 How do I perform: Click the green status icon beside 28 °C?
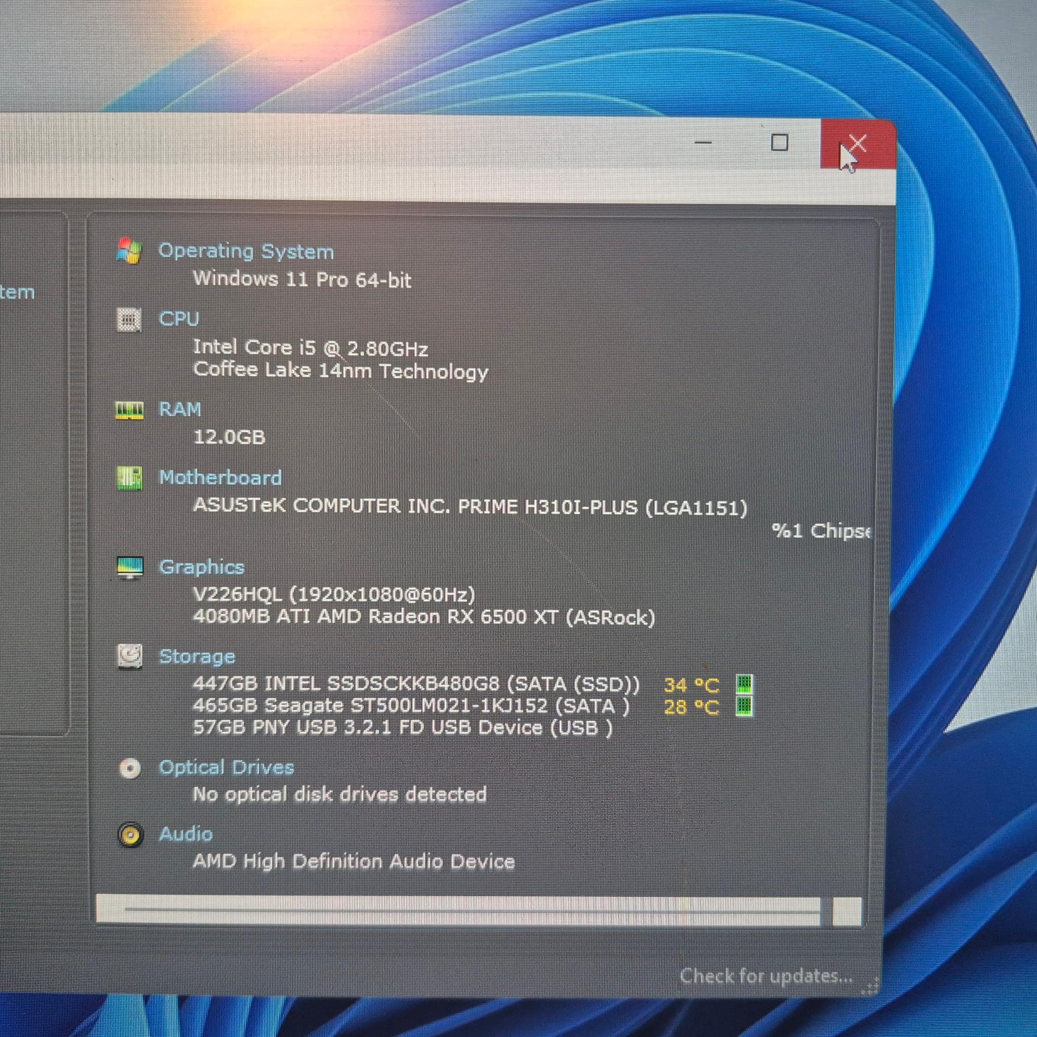(744, 706)
